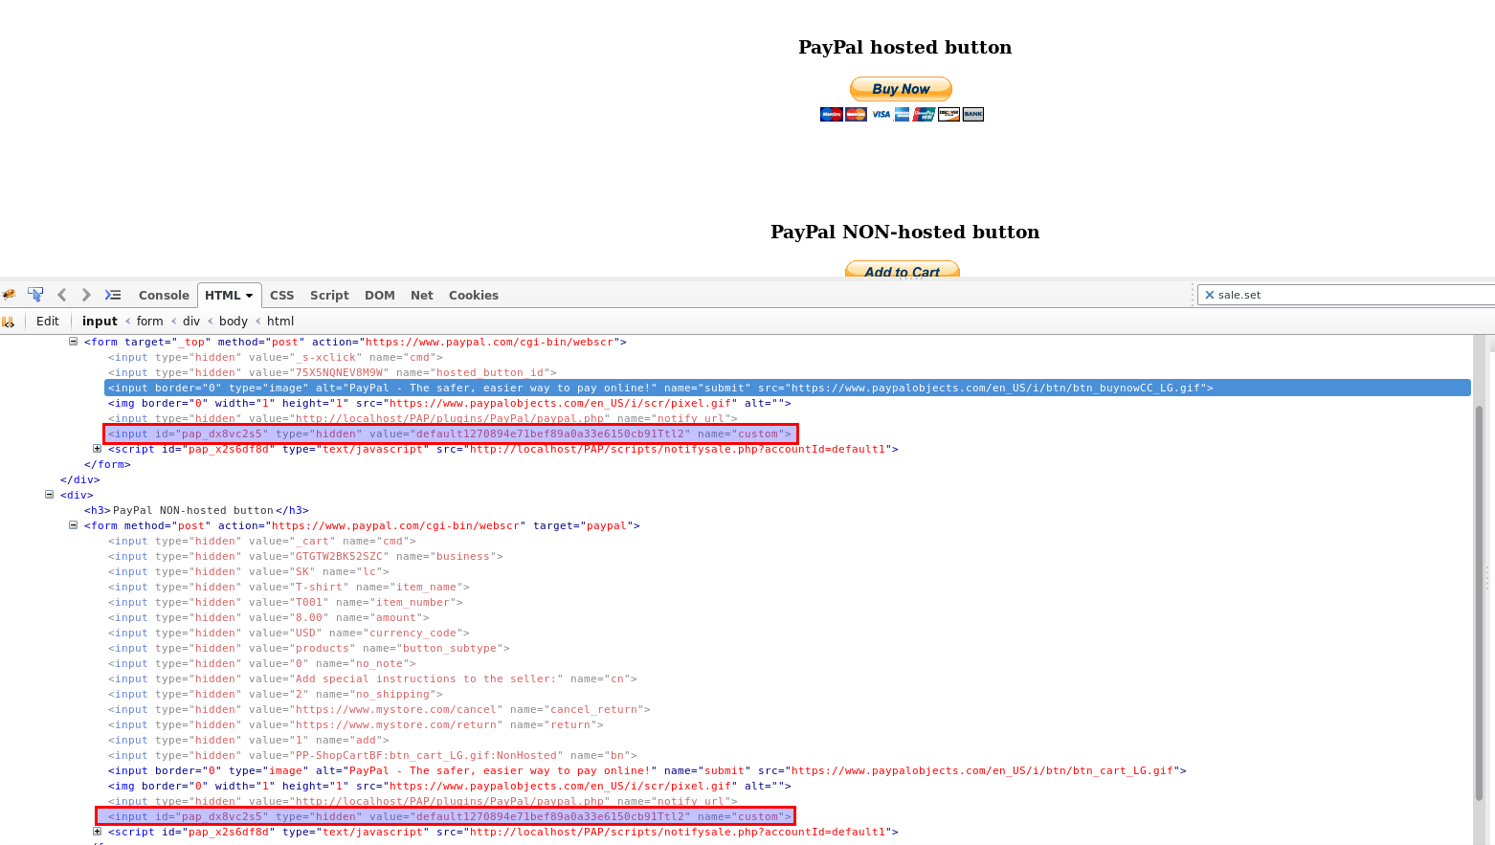Click the PayPal NON-hosted button heading
Viewport: 1495px width, 845px height.
click(x=905, y=232)
